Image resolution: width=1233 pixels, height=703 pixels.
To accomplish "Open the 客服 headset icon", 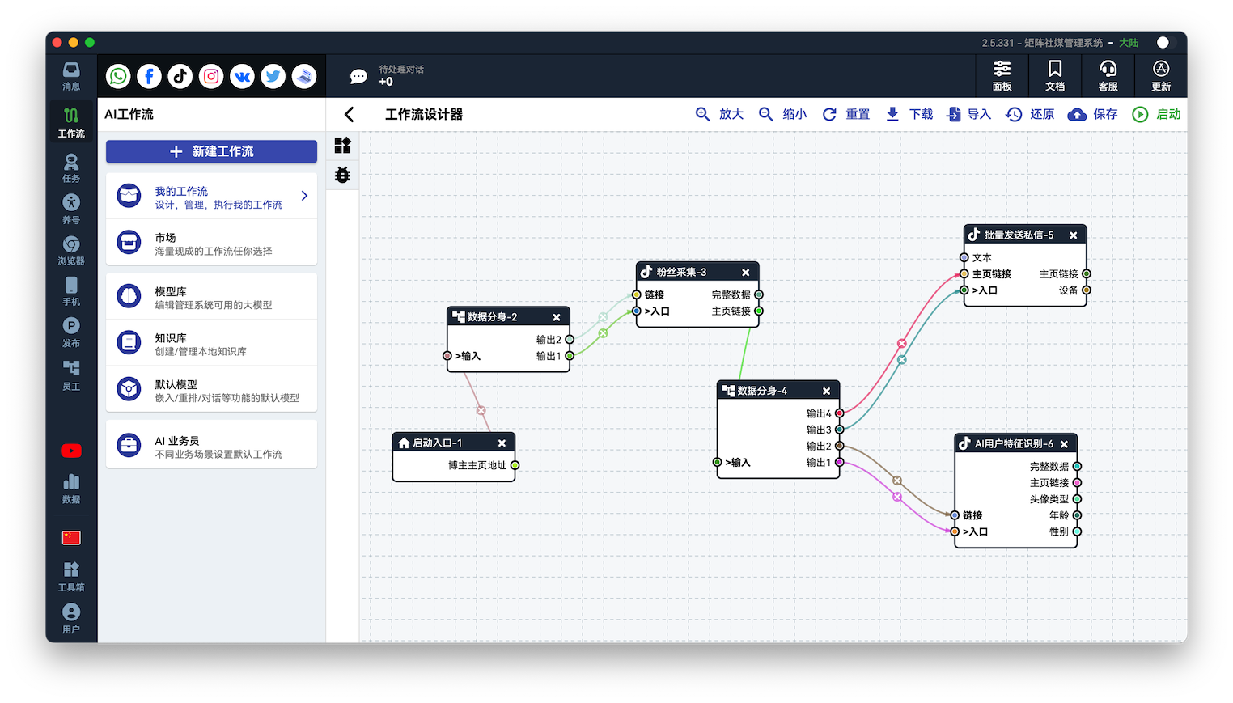I will point(1108,76).
